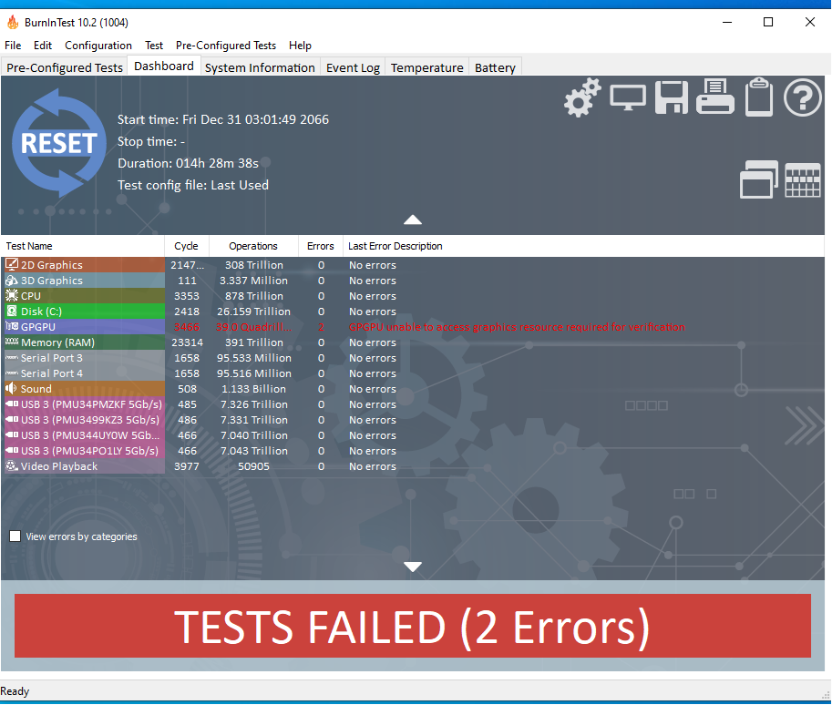The image size is (832, 705).
Task: Click the GPGPU test icon
Action: pos(12,326)
